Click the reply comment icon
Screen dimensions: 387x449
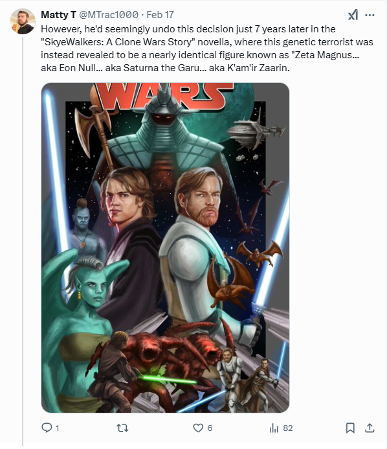point(47,428)
